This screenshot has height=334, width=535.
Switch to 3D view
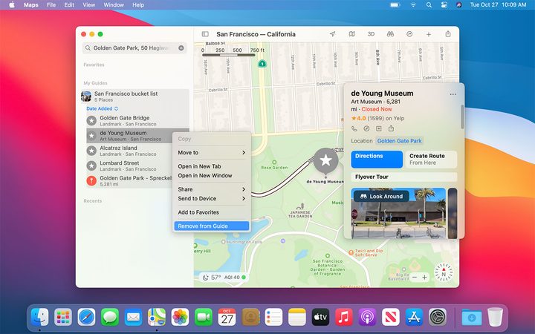pyautogui.click(x=371, y=34)
